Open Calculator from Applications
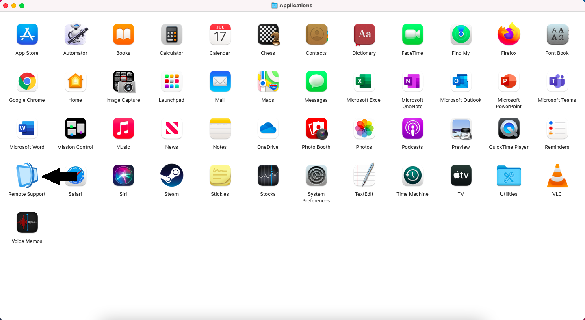This screenshot has height=320, width=585. pos(171,34)
